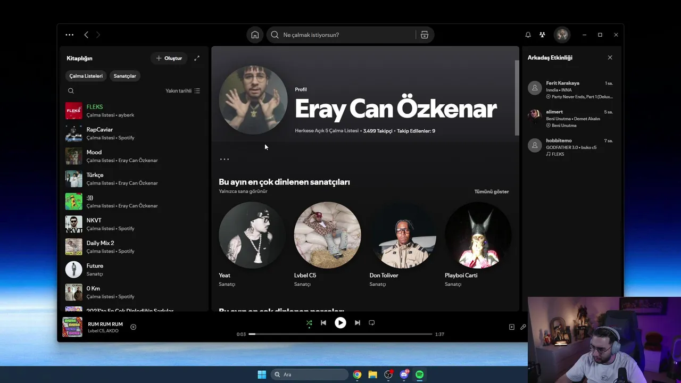Screen dimensions: 681x383
Task: Search within your library
Action: pos(71,91)
